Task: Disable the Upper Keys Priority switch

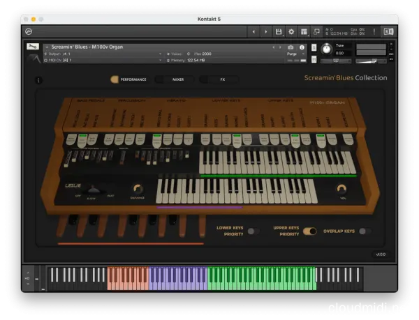Action: (x=310, y=231)
